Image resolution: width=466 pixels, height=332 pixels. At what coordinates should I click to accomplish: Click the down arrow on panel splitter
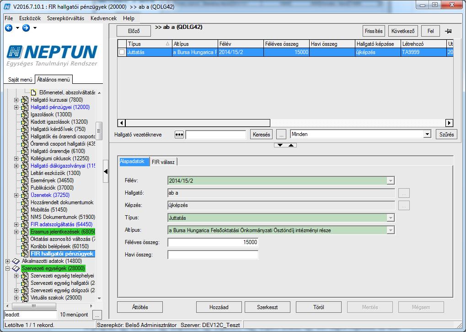click(280, 145)
